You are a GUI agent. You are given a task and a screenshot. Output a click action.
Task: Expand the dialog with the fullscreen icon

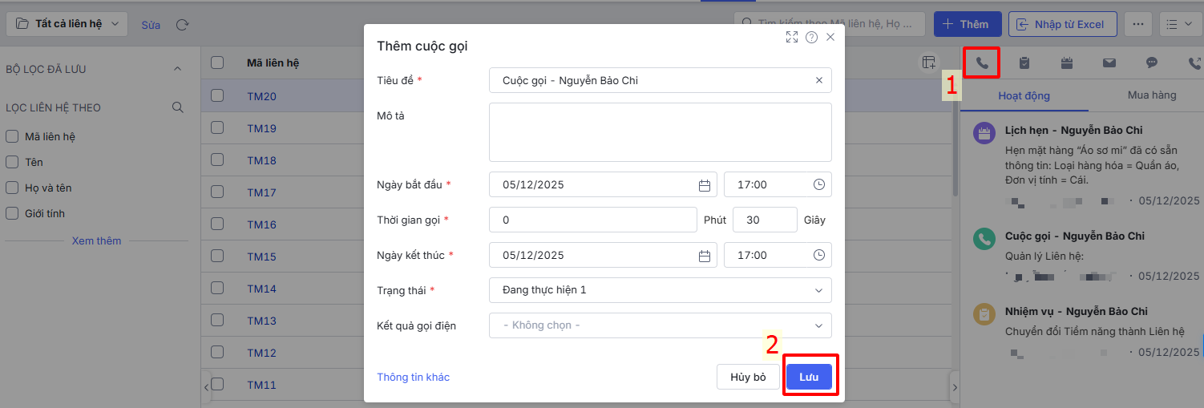[792, 37]
